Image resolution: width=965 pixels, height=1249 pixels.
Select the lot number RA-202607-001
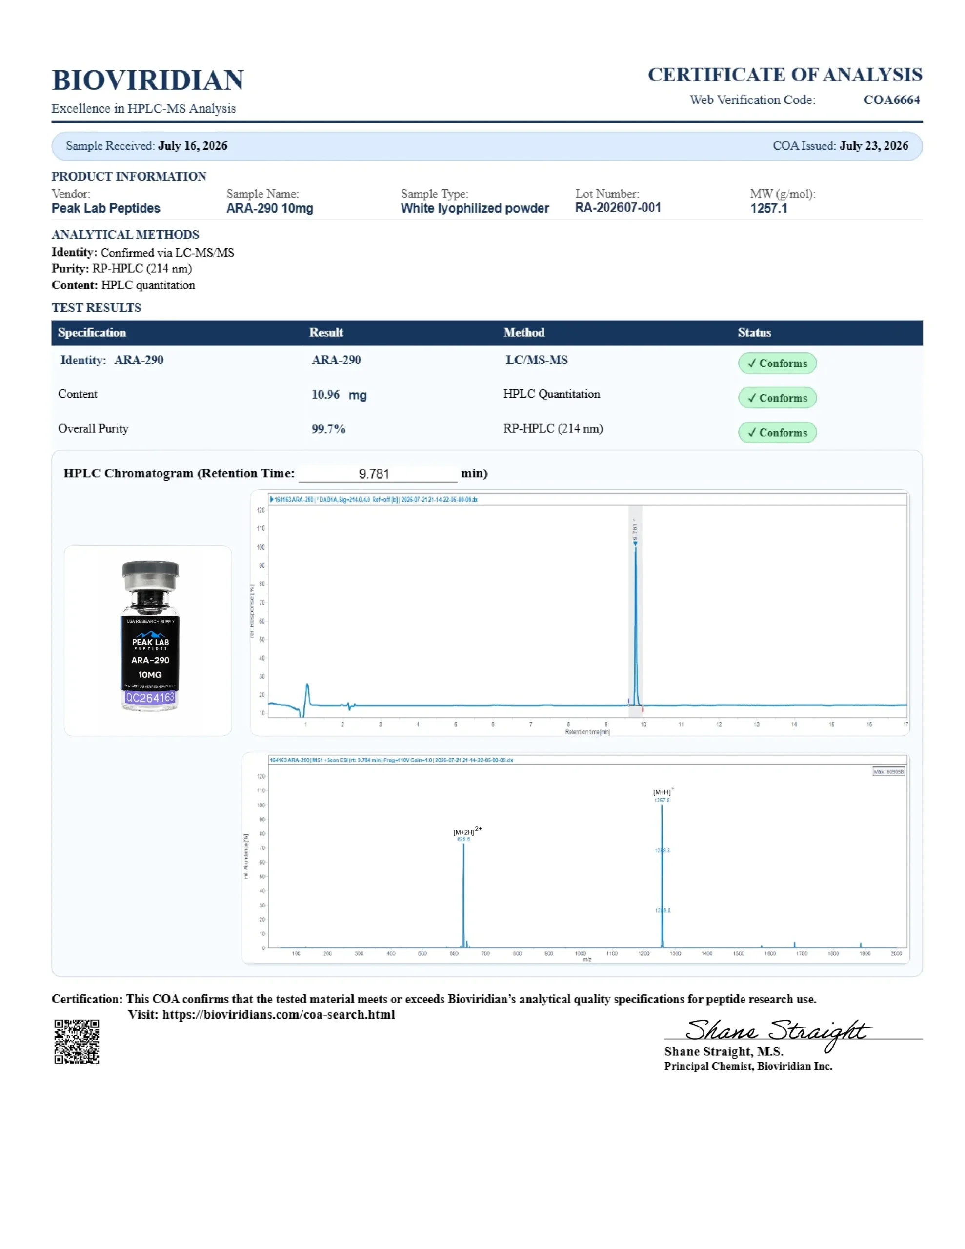(618, 207)
